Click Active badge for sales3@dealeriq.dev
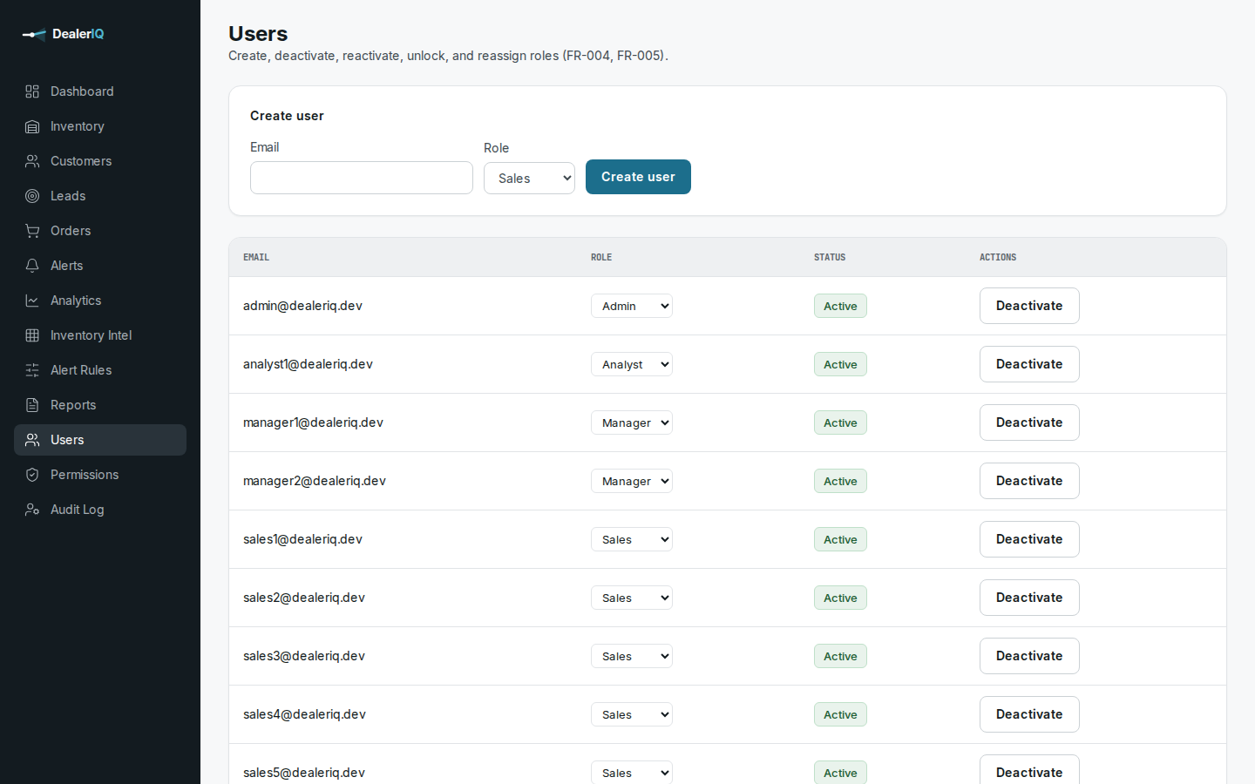The width and height of the screenshot is (1255, 784). point(840,656)
